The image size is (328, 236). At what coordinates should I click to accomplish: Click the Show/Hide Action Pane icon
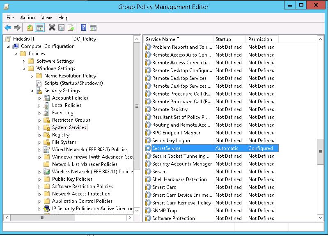tap(93, 28)
